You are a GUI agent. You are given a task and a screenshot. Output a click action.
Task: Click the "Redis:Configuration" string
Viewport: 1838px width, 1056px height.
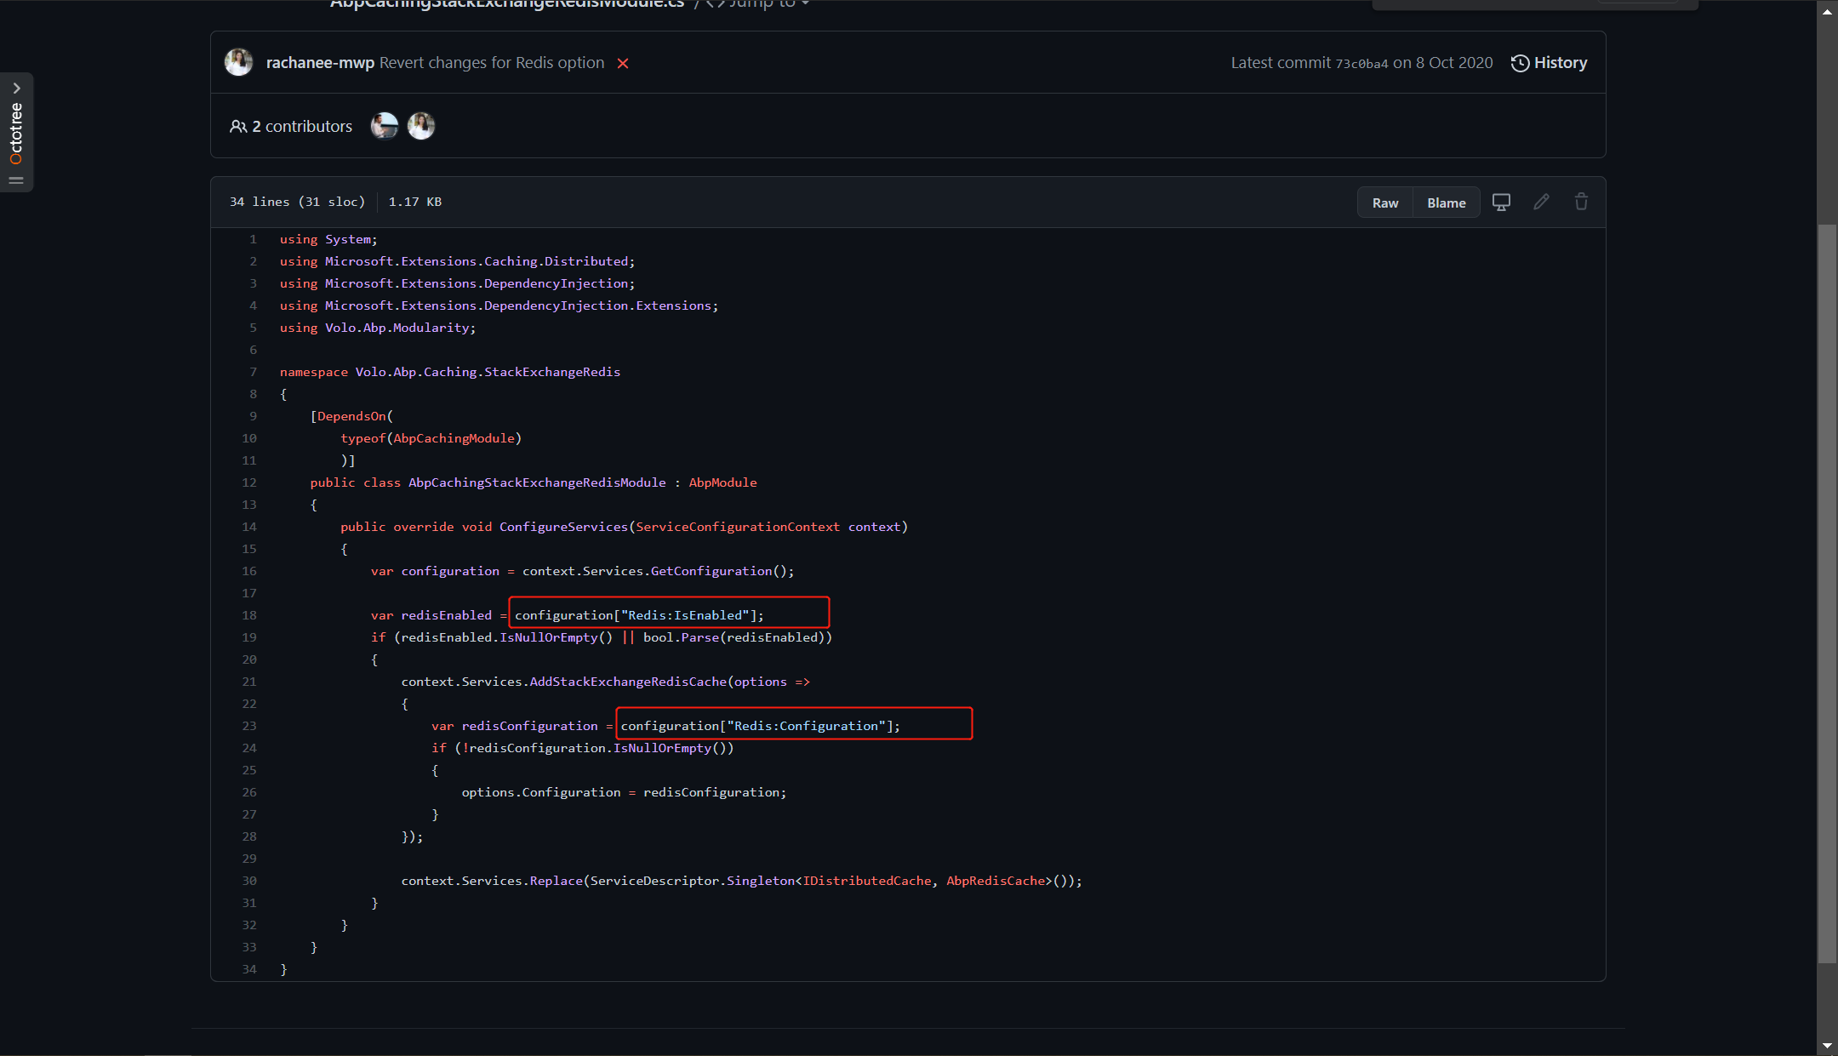pos(806,726)
